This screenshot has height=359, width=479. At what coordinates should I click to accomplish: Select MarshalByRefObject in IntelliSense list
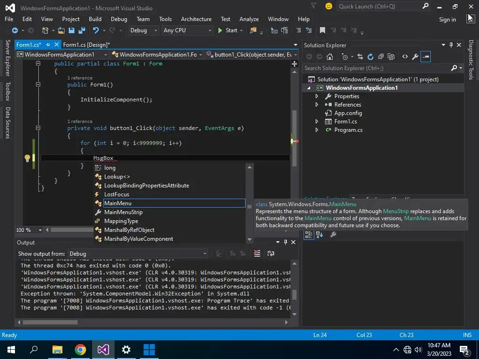[170, 230]
